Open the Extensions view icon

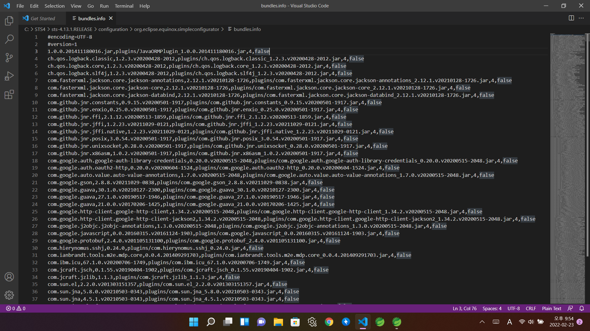tap(9, 94)
